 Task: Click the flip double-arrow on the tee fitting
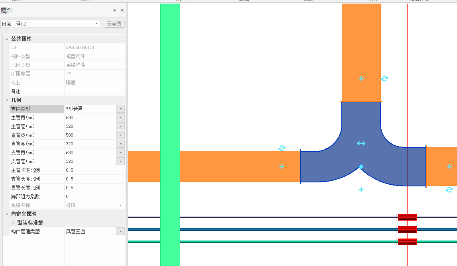coord(361,143)
